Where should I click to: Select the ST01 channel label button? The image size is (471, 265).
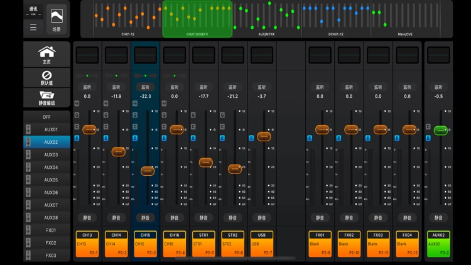[203, 244]
